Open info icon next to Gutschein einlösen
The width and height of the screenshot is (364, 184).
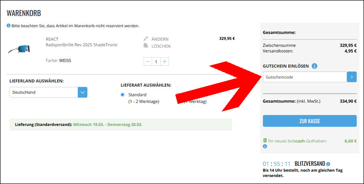point(314,66)
